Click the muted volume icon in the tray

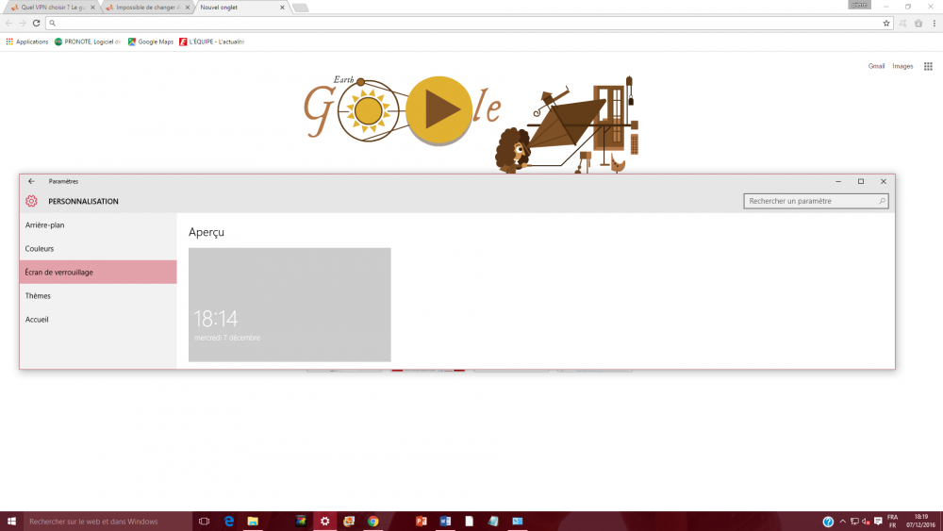[x=866, y=522]
